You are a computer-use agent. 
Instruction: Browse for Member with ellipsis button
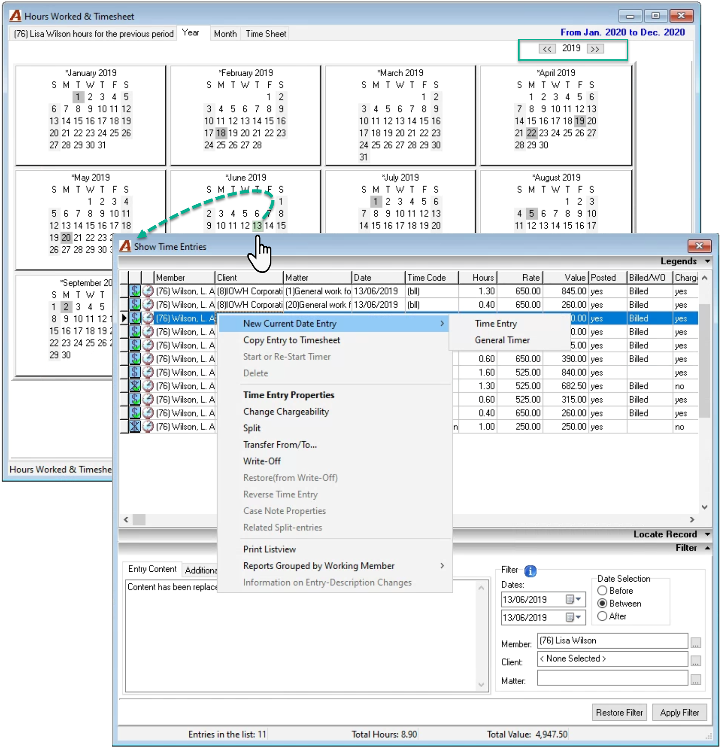coord(696,643)
